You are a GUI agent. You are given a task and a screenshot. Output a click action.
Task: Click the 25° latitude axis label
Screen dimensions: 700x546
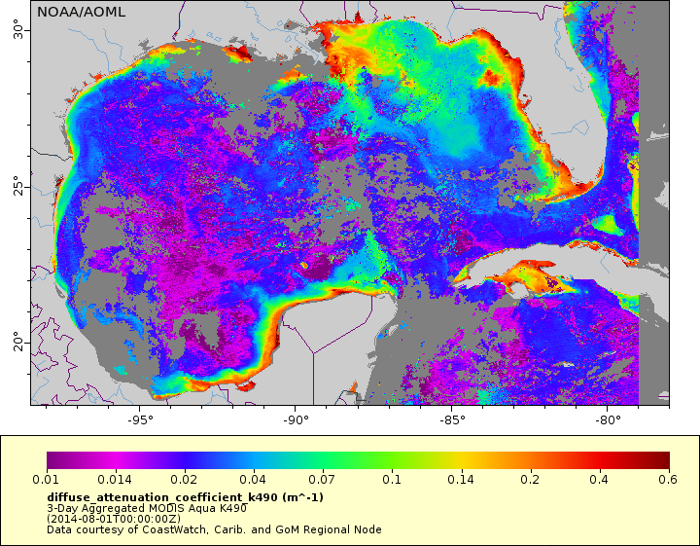(17, 186)
